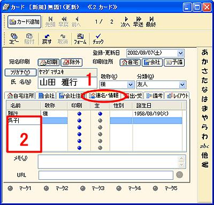Go to previous card with 前へ
Screen dimensions: 214x205
coord(77,22)
